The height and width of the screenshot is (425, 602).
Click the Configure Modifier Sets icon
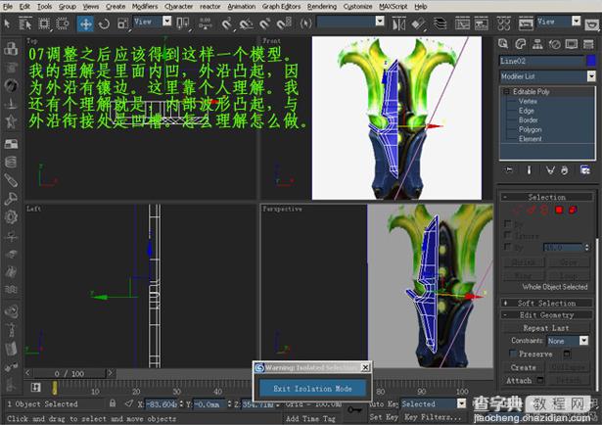pyautogui.click(x=584, y=170)
